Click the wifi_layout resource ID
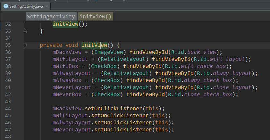The height and width of the screenshot is (140, 270). 229,59
